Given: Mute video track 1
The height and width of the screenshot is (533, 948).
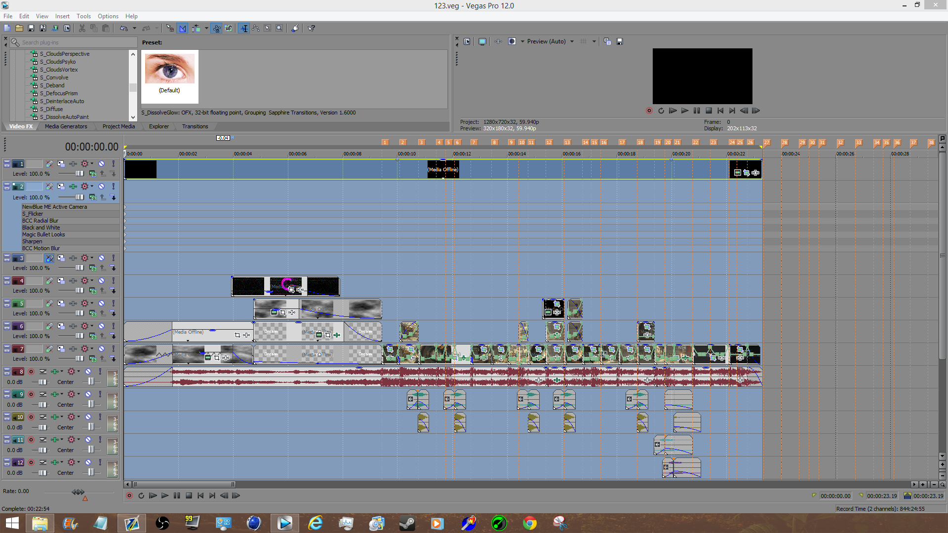Looking at the screenshot, I should click(101, 164).
